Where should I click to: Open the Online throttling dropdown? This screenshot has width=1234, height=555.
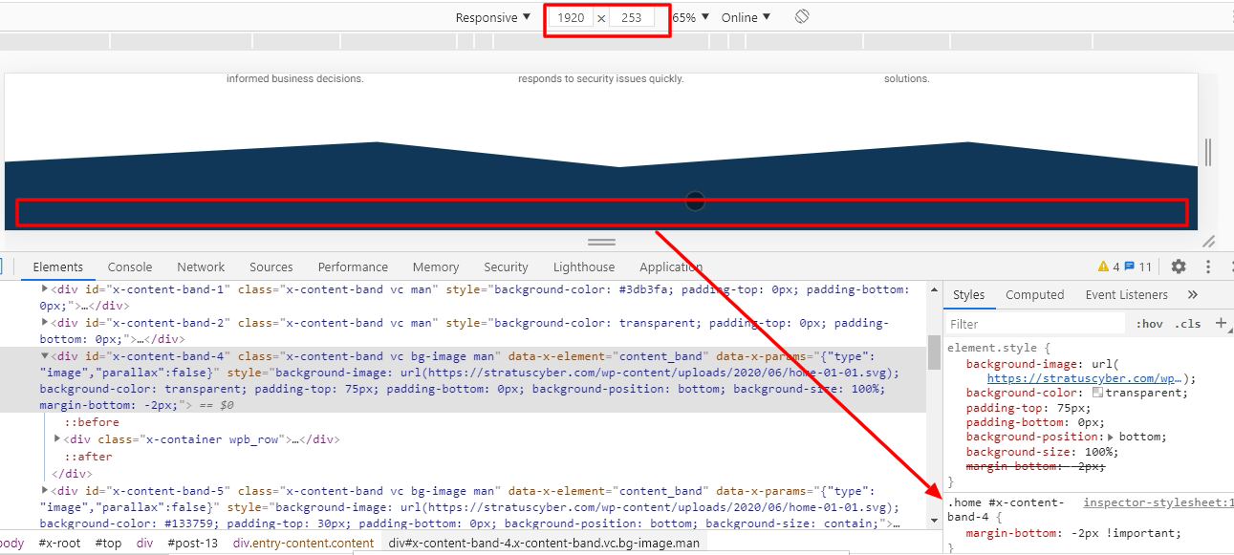[x=746, y=17]
